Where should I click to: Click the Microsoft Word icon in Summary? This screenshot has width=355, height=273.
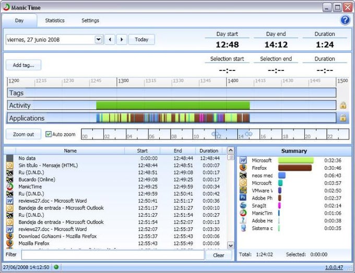point(243,160)
